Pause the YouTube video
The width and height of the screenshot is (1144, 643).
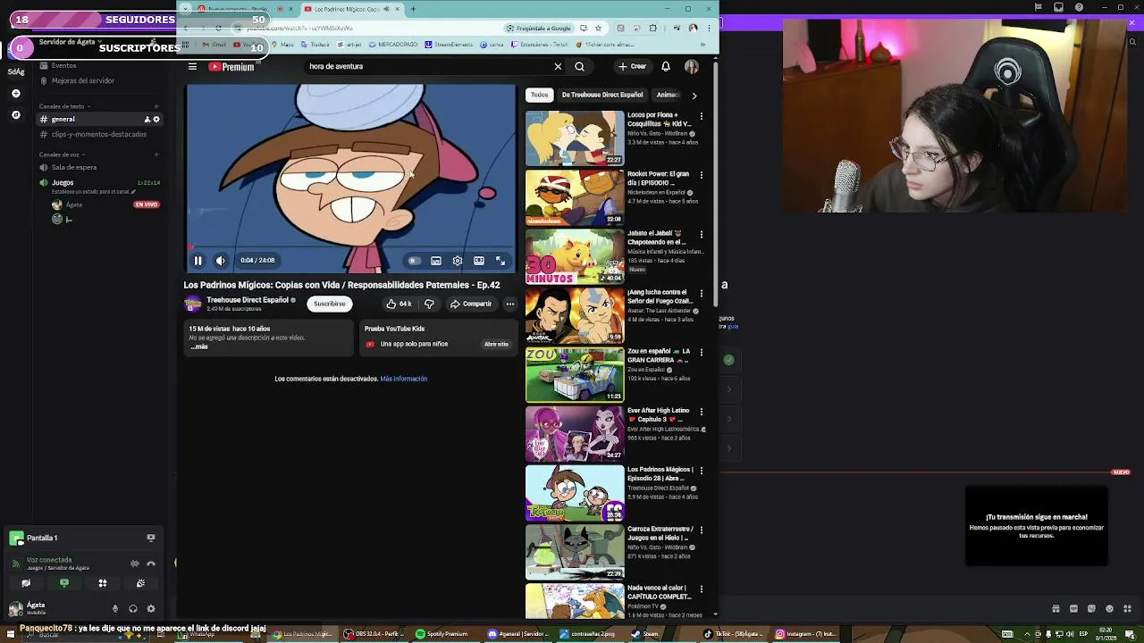coord(198,261)
